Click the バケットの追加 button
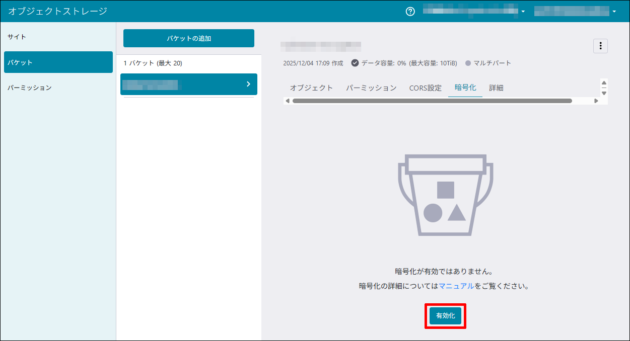 tap(188, 38)
